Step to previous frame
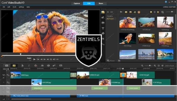Image resolution: width=177 pixels, height=101 pixels. tap(41, 59)
